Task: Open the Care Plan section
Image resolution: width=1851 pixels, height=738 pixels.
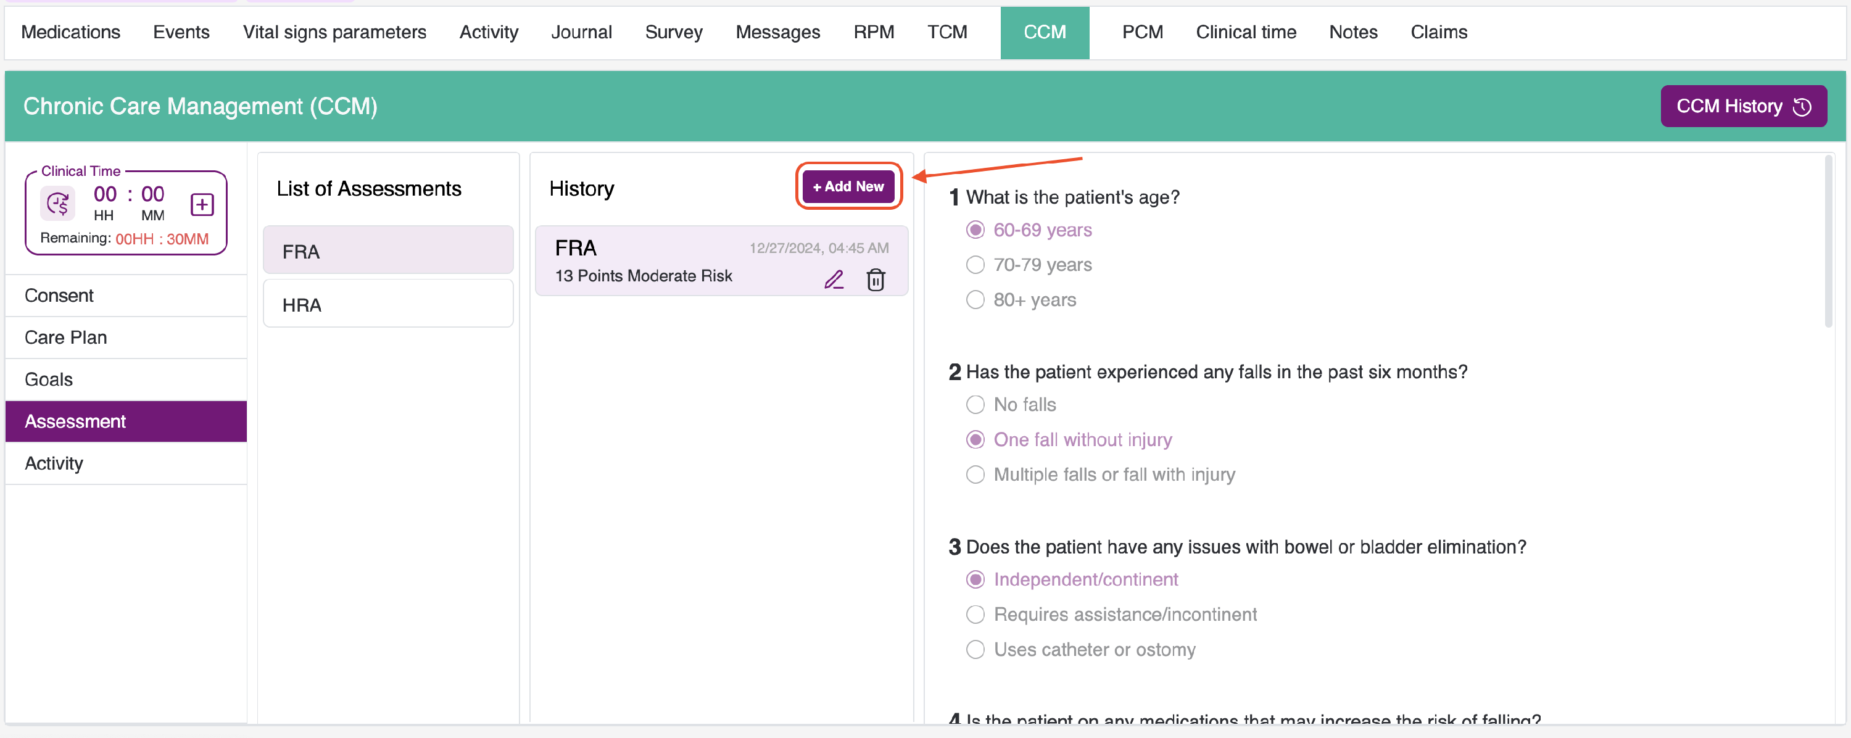Action: click(65, 337)
